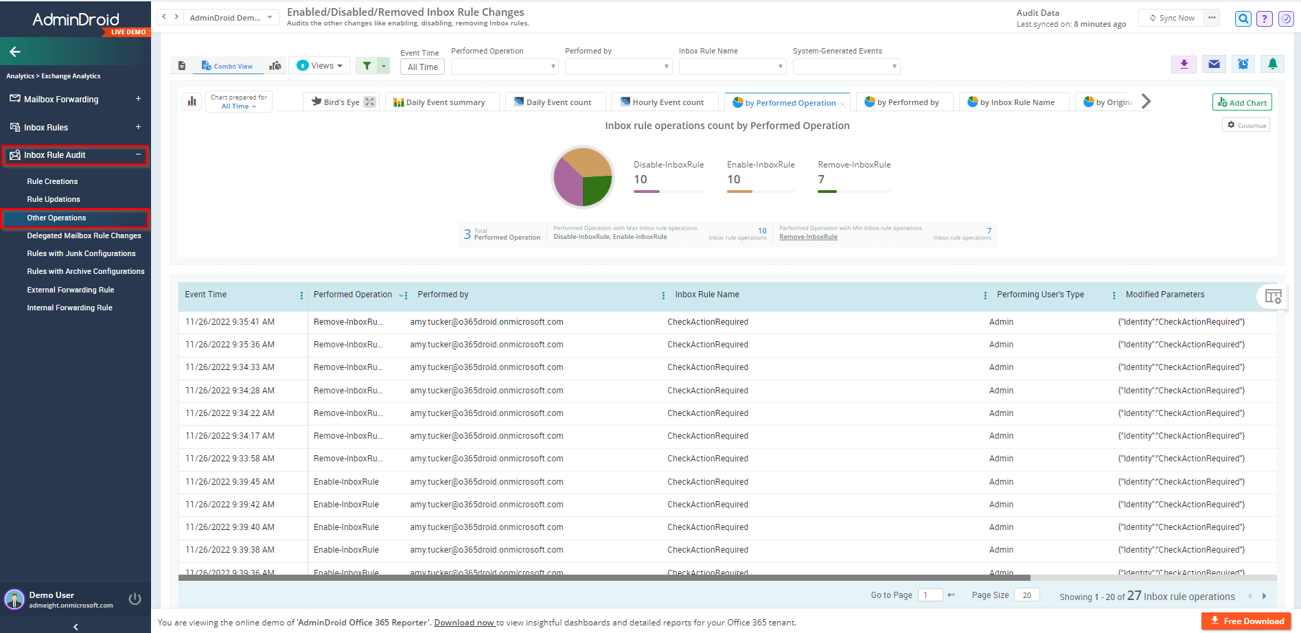Click the green filter funnel icon
This screenshot has height=633, width=1301.
(x=367, y=66)
